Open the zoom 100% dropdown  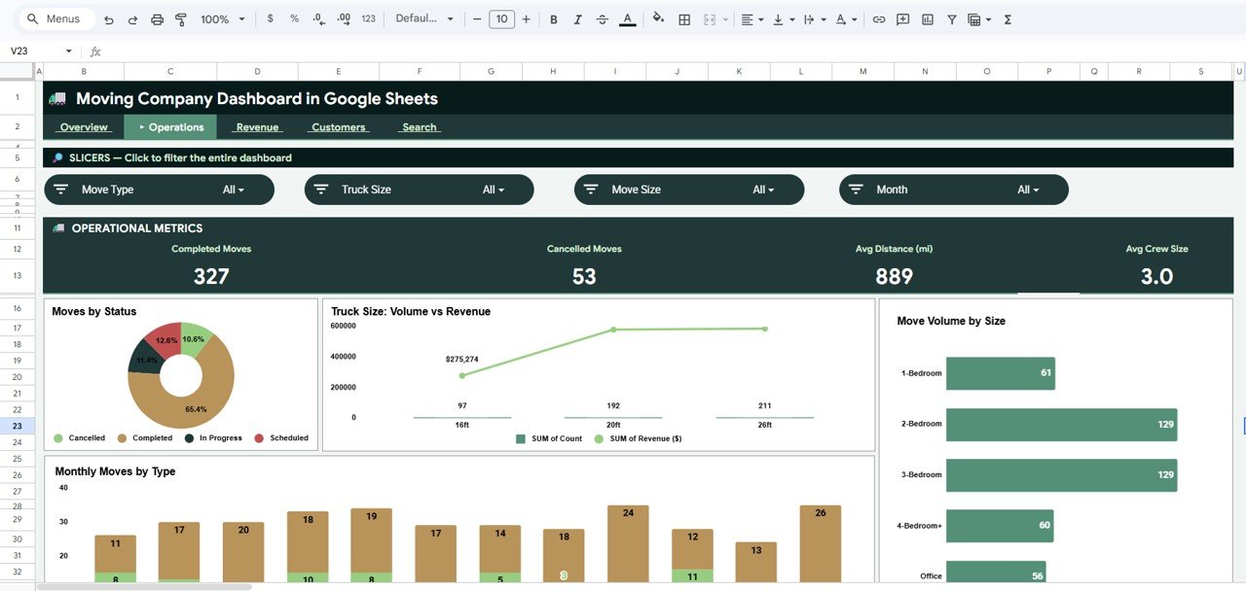[x=224, y=19]
